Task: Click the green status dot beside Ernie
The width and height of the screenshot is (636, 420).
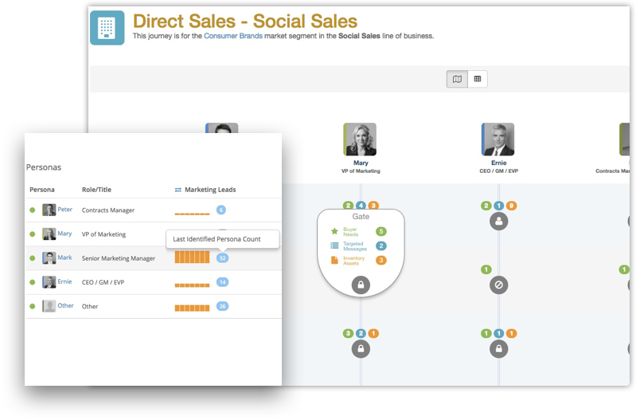Action: coord(33,282)
